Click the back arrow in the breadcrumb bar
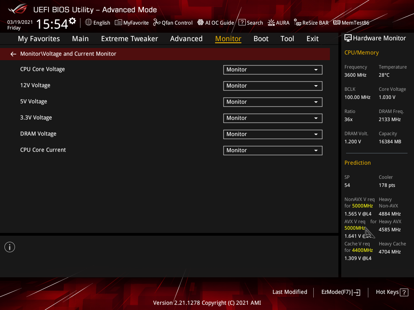The width and height of the screenshot is (414, 310). coord(13,54)
